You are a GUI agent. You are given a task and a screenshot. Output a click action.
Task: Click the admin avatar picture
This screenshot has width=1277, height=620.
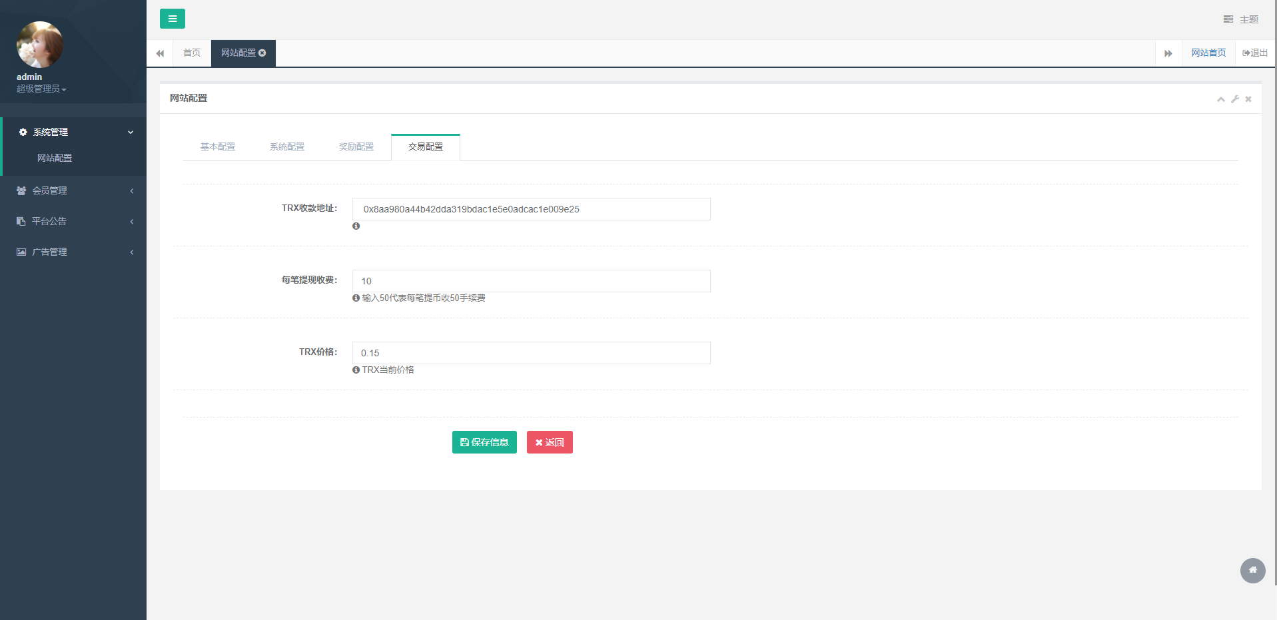pos(40,45)
